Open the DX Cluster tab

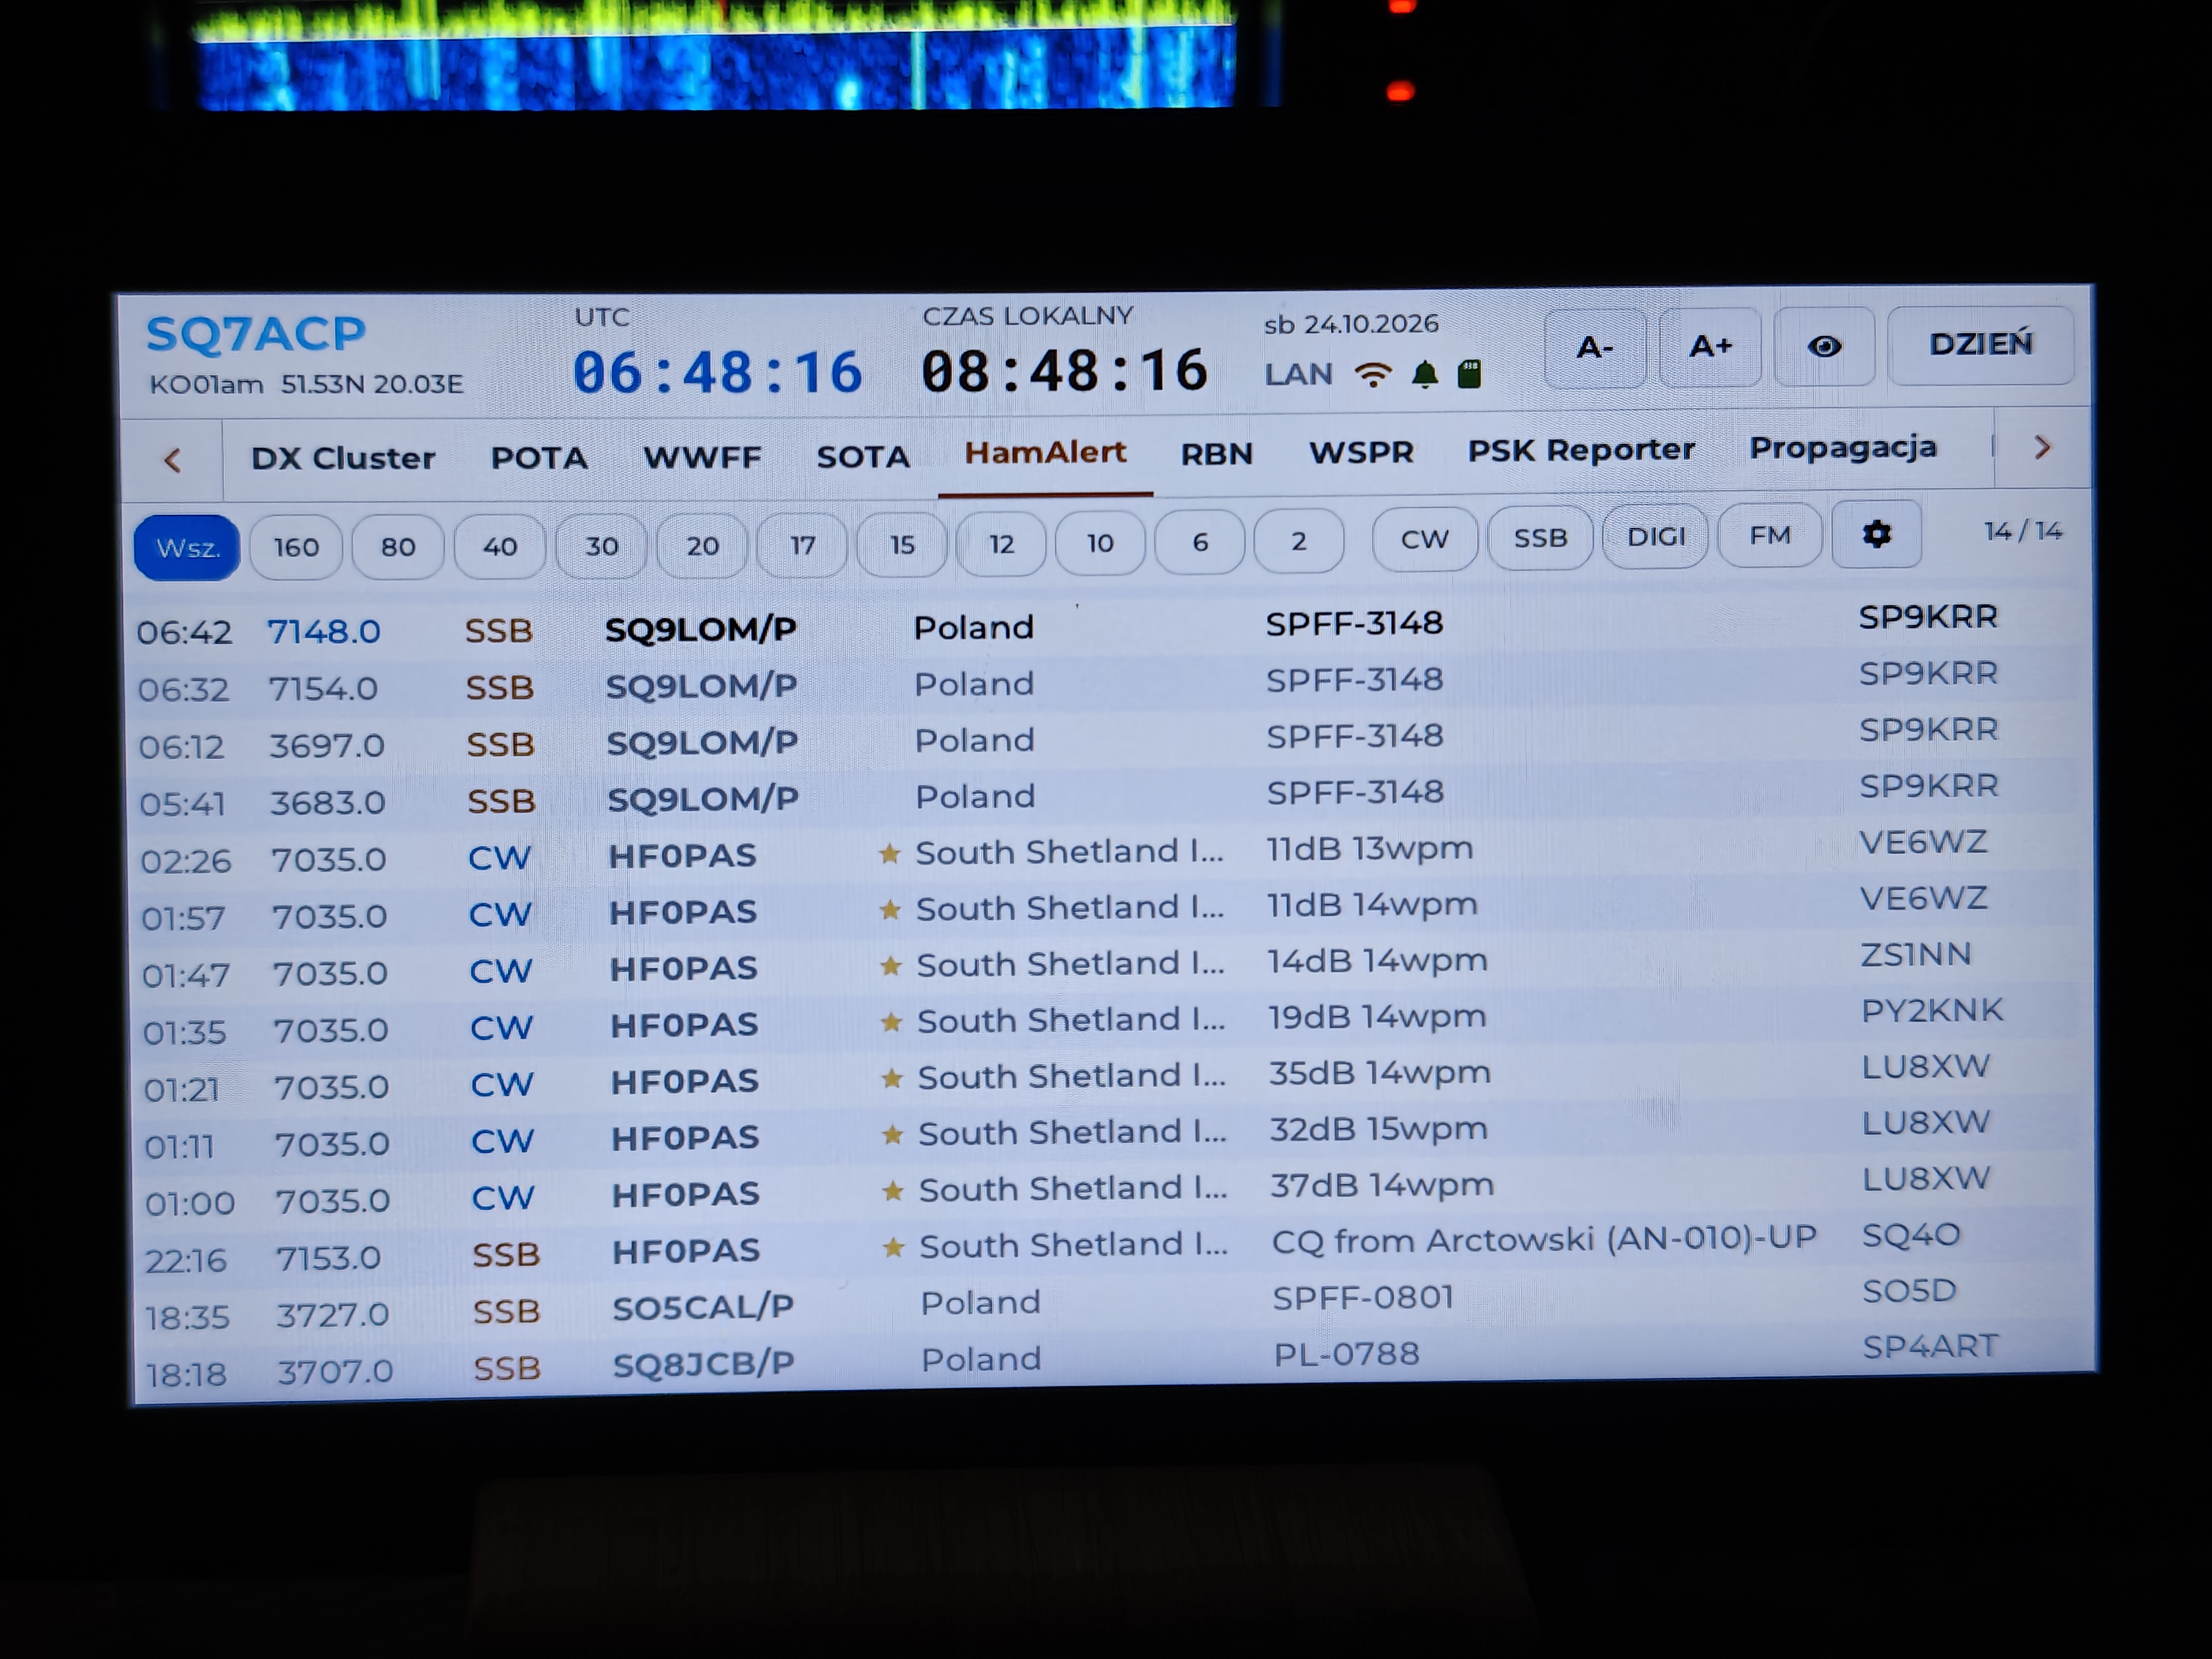[343, 458]
